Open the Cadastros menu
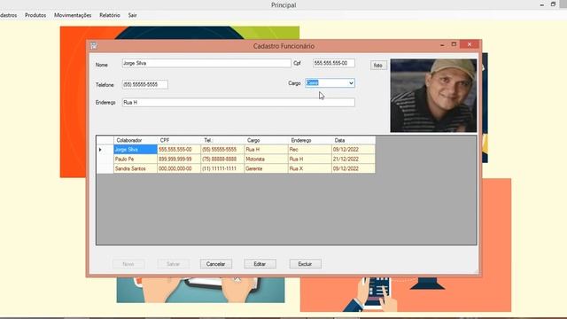 (8, 15)
